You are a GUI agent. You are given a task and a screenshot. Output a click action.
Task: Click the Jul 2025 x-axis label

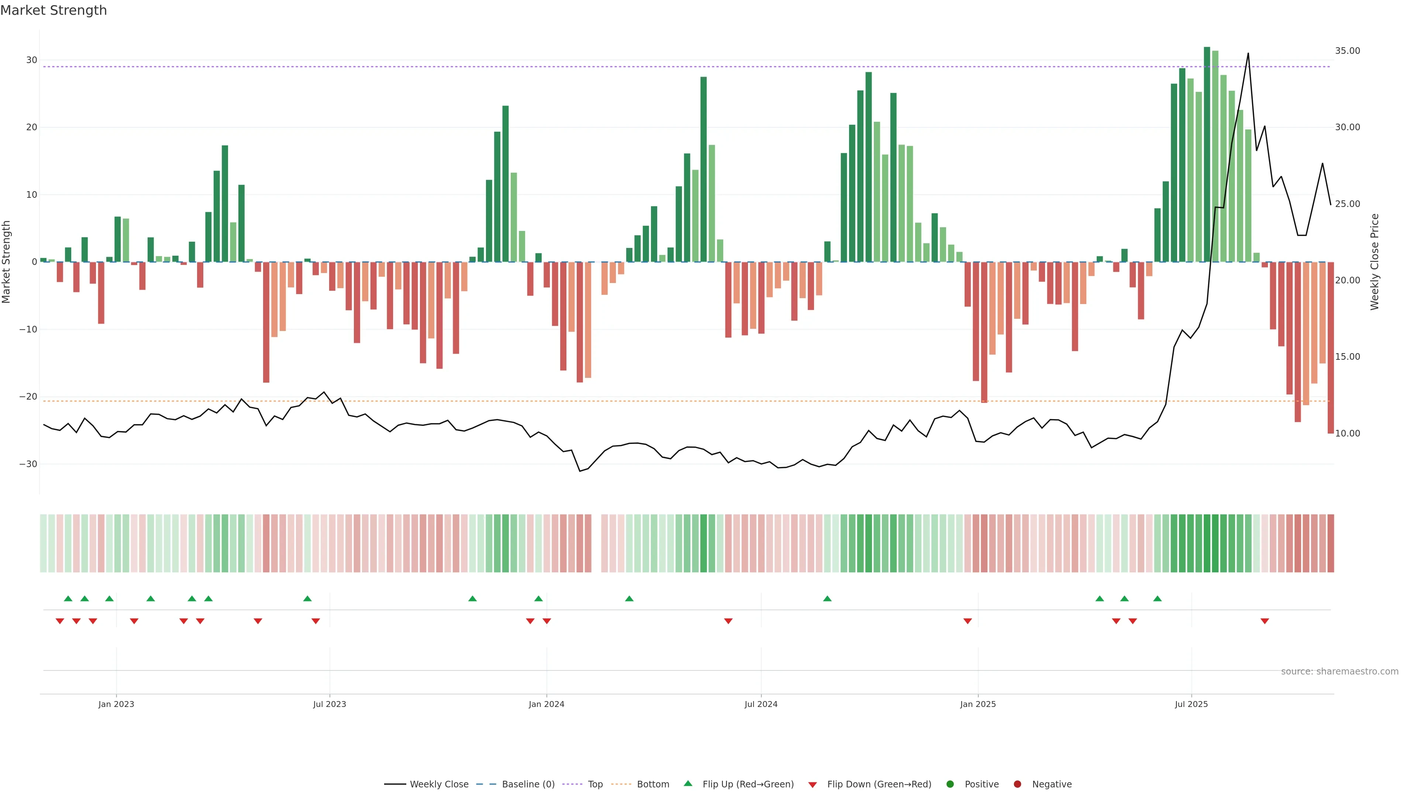point(1192,704)
